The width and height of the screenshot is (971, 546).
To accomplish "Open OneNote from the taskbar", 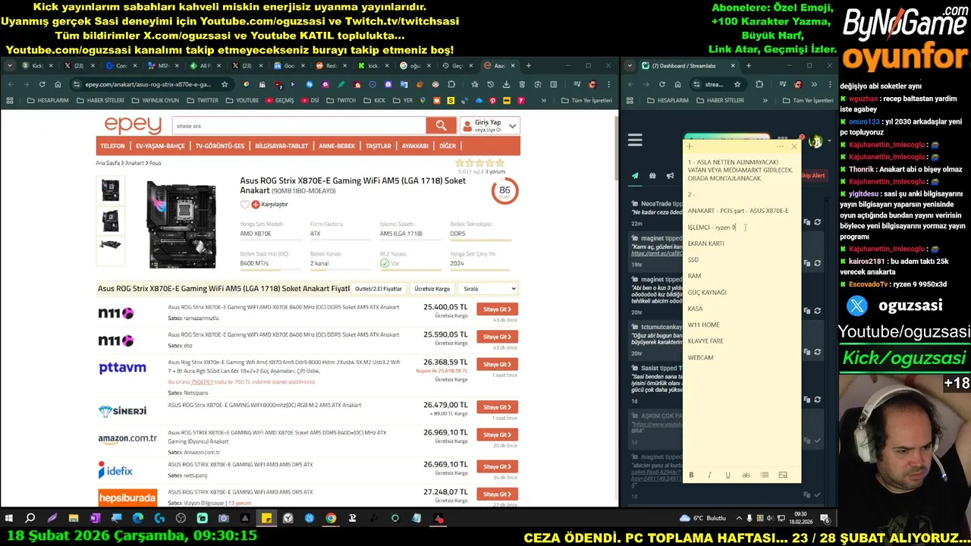I will [x=95, y=519].
